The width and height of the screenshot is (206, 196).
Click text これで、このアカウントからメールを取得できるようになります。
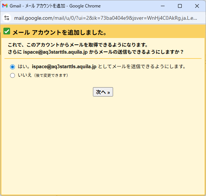tap(78, 45)
